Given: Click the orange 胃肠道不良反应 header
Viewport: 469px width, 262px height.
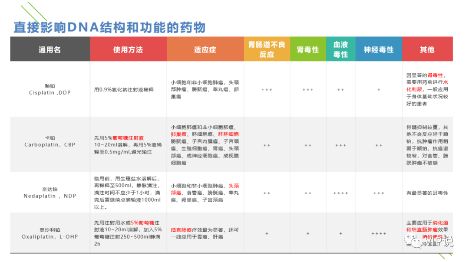Looking at the screenshot, I should click(x=266, y=49).
